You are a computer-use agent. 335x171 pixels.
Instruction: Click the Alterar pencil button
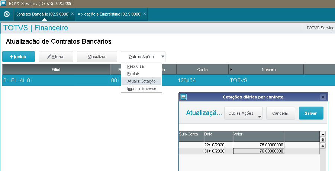[55, 57]
